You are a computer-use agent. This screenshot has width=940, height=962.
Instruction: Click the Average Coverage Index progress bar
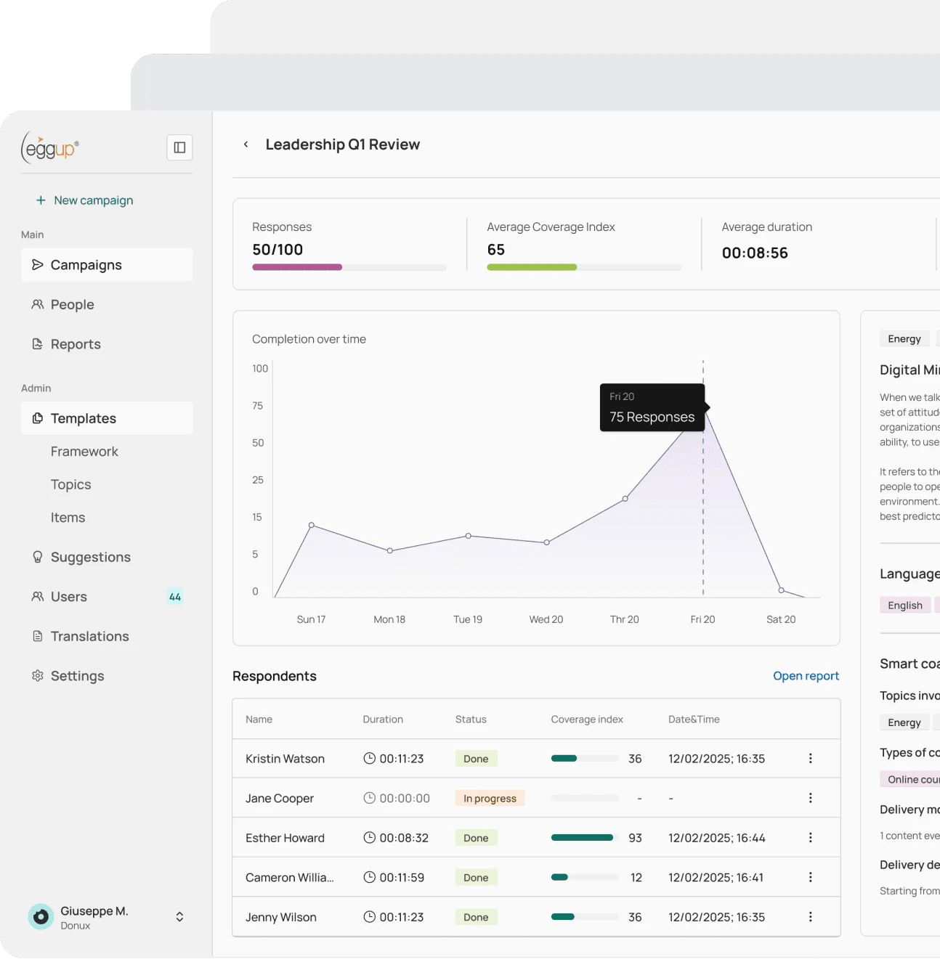[584, 267]
